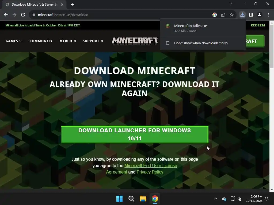Go back with the browser back arrow

[x=6, y=15]
